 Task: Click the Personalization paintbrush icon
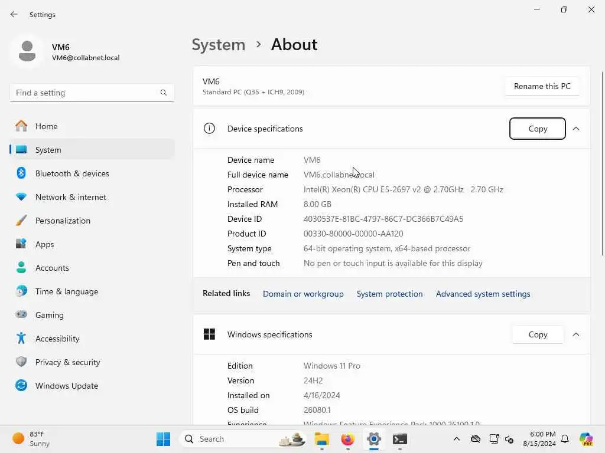[21, 221]
